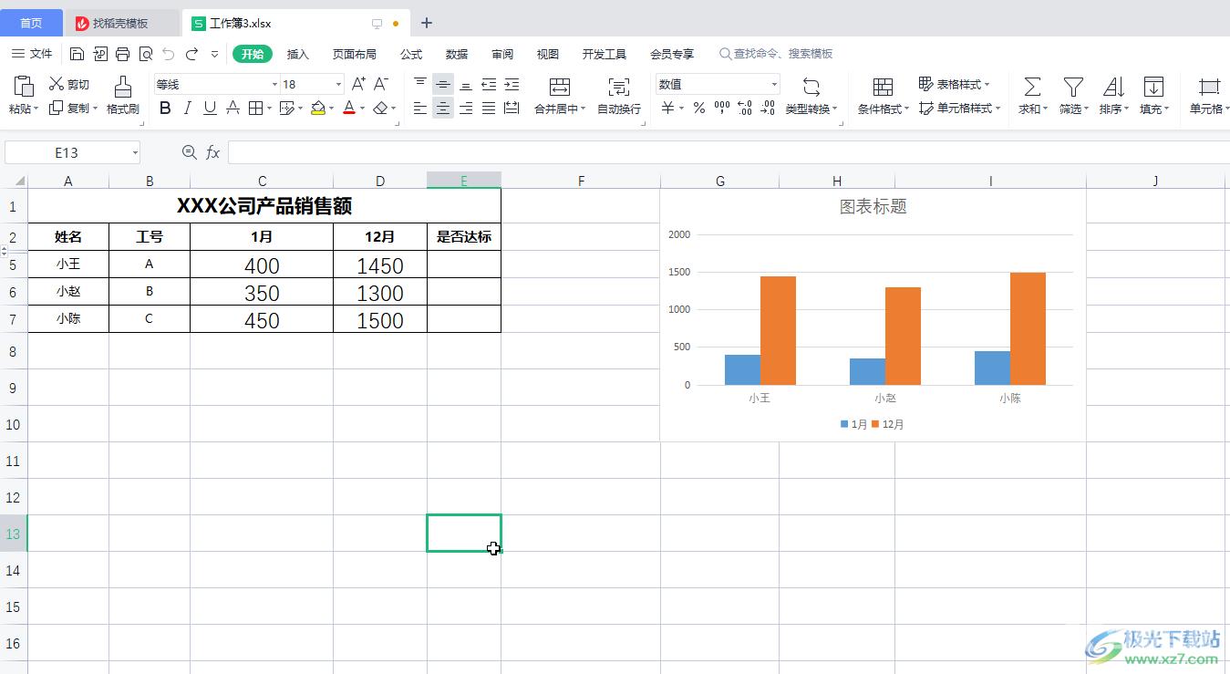Toggle Underline formatting
The image size is (1230, 674).
tap(210, 109)
